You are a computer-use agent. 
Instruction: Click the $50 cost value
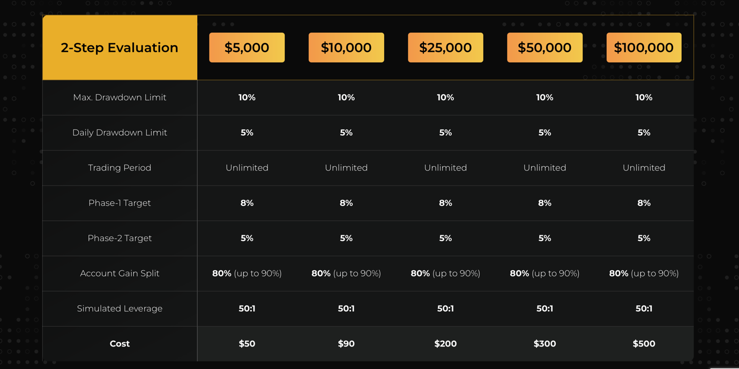click(x=247, y=344)
